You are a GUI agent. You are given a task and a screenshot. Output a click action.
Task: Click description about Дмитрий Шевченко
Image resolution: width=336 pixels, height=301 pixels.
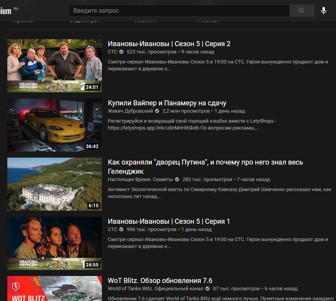220,193
